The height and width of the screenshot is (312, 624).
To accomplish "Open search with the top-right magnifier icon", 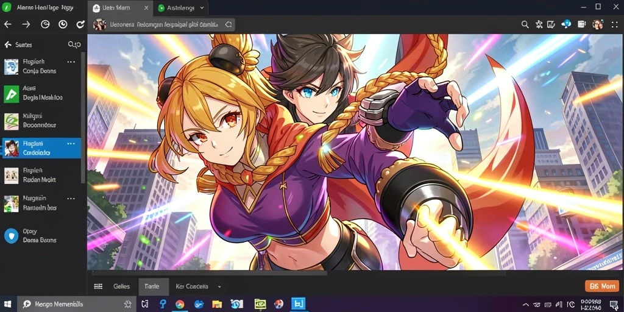I will (525, 24).
